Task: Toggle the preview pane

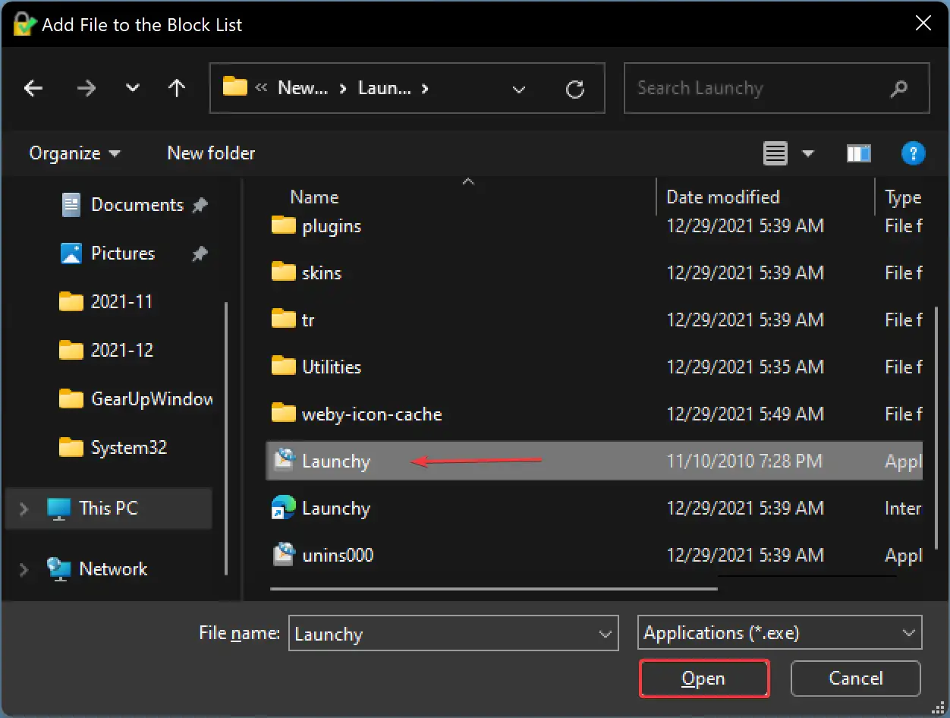Action: pyautogui.click(x=858, y=154)
